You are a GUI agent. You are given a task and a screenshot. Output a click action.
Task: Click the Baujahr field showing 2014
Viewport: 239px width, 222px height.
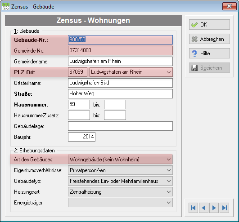point(81,137)
